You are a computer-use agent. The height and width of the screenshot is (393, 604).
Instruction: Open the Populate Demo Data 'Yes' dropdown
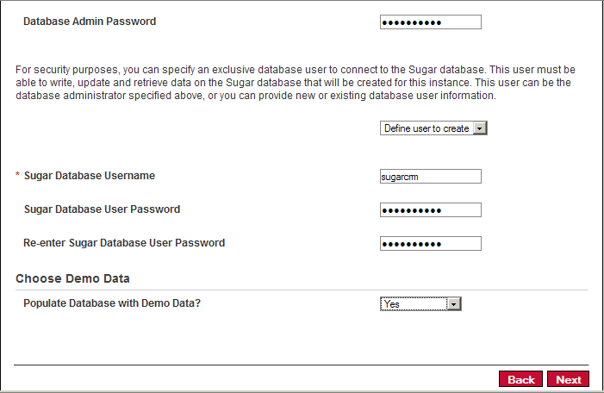click(420, 304)
